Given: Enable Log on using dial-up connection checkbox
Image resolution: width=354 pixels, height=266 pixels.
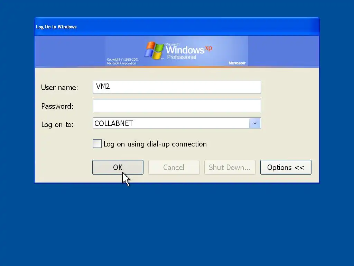Looking at the screenshot, I should tap(97, 144).
